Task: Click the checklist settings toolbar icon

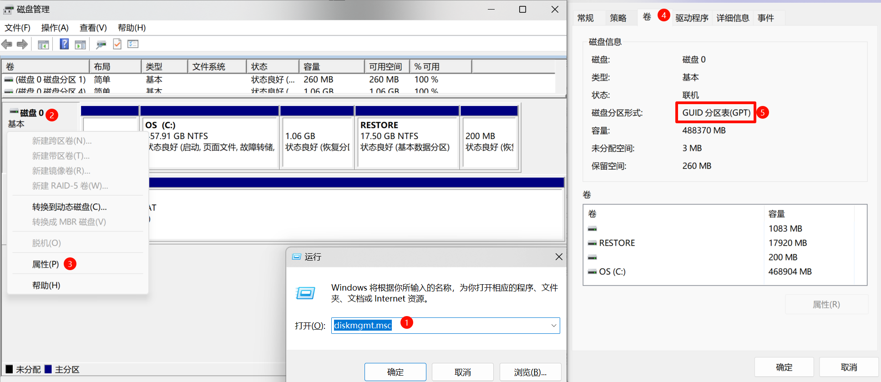Action: 133,44
